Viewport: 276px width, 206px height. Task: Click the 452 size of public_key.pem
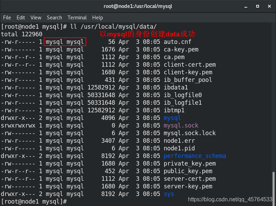coord(110,171)
